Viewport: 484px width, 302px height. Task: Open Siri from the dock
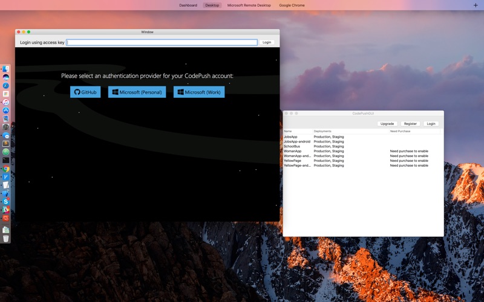pyautogui.click(x=6, y=77)
